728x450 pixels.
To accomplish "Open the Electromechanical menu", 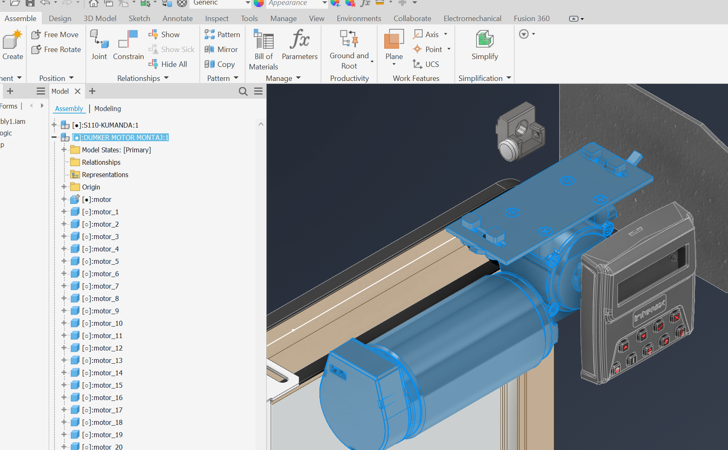I will pyautogui.click(x=472, y=18).
